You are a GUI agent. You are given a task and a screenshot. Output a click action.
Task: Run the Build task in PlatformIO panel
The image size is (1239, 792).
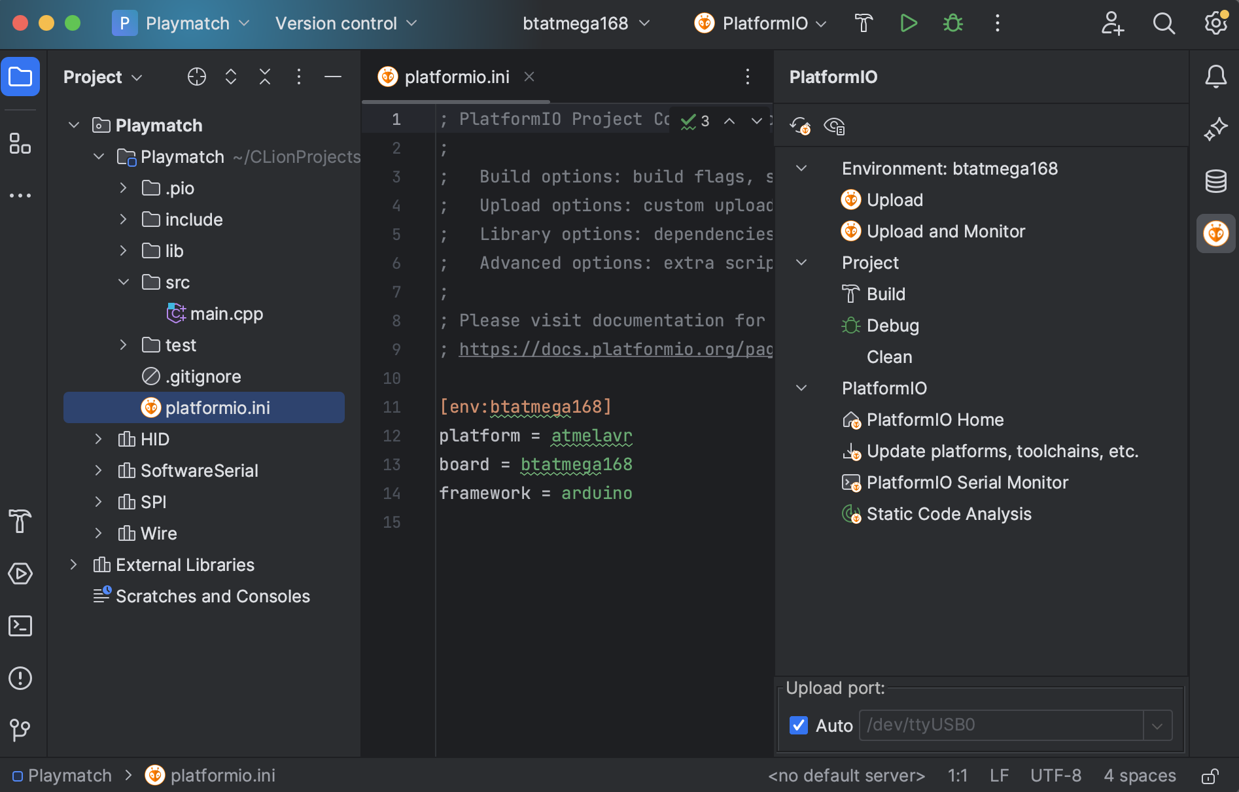click(873, 294)
